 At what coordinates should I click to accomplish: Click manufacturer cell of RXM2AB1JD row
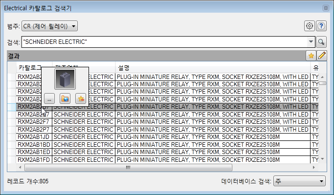(x=84, y=137)
